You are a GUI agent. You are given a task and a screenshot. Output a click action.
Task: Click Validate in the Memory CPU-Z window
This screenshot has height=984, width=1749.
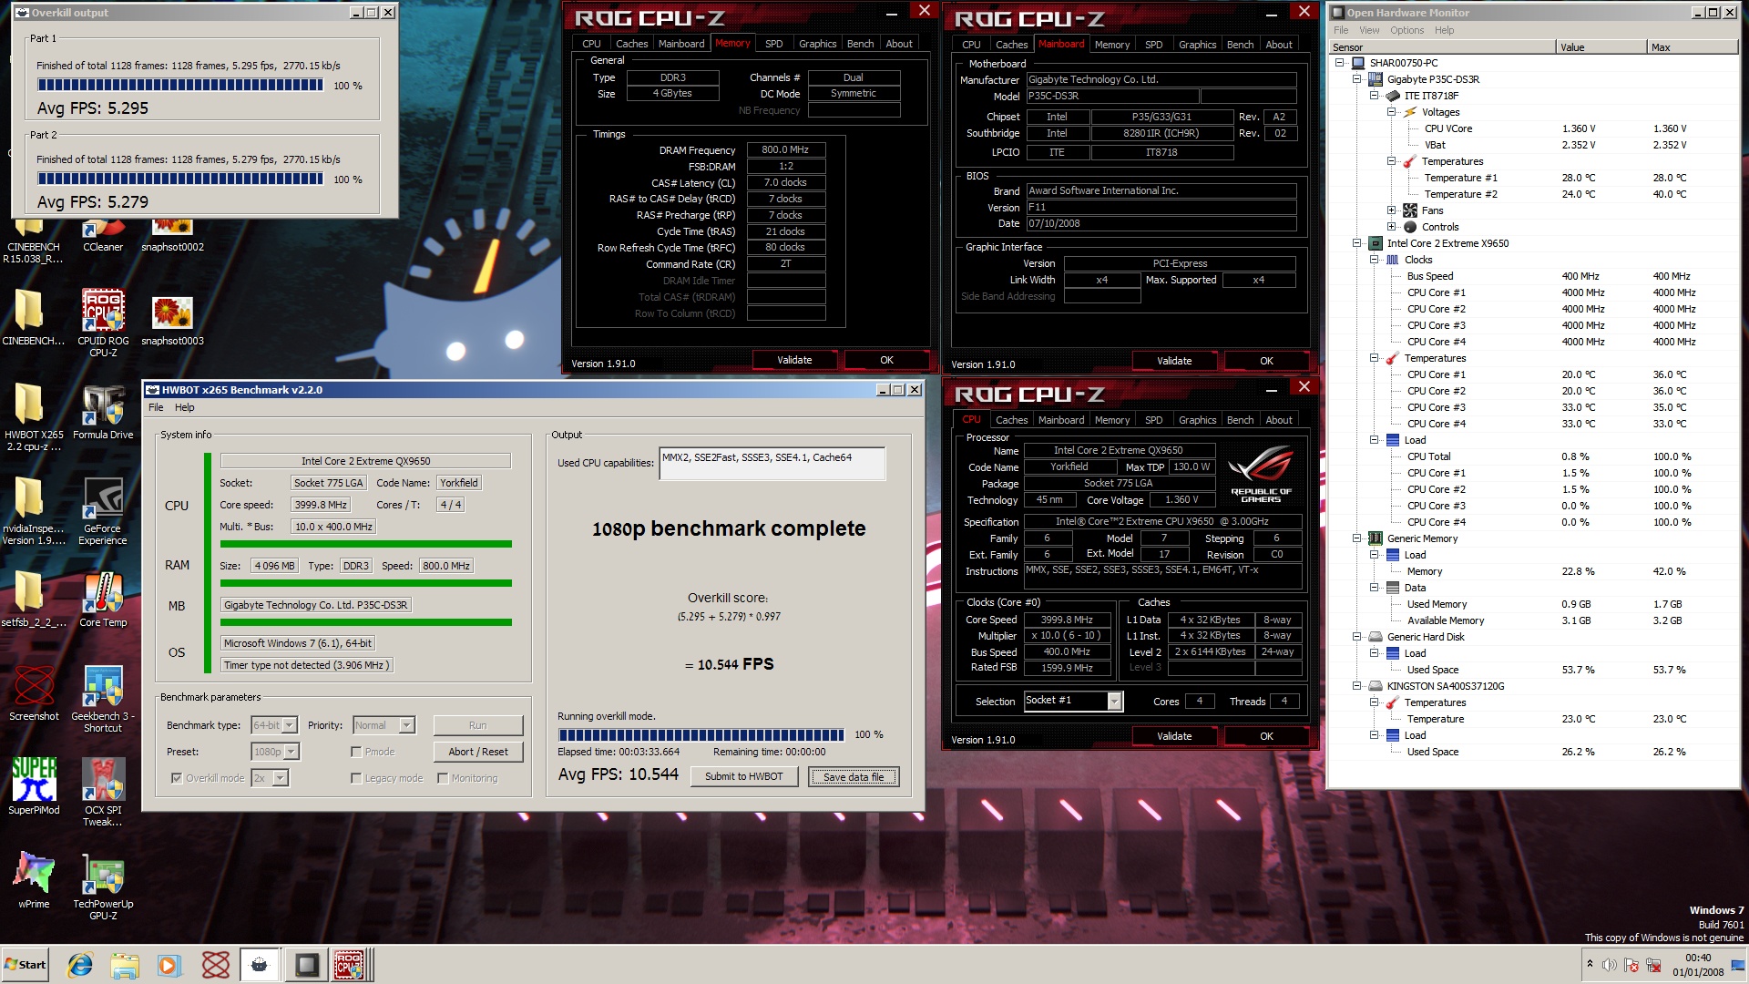(x=794, y=360)
